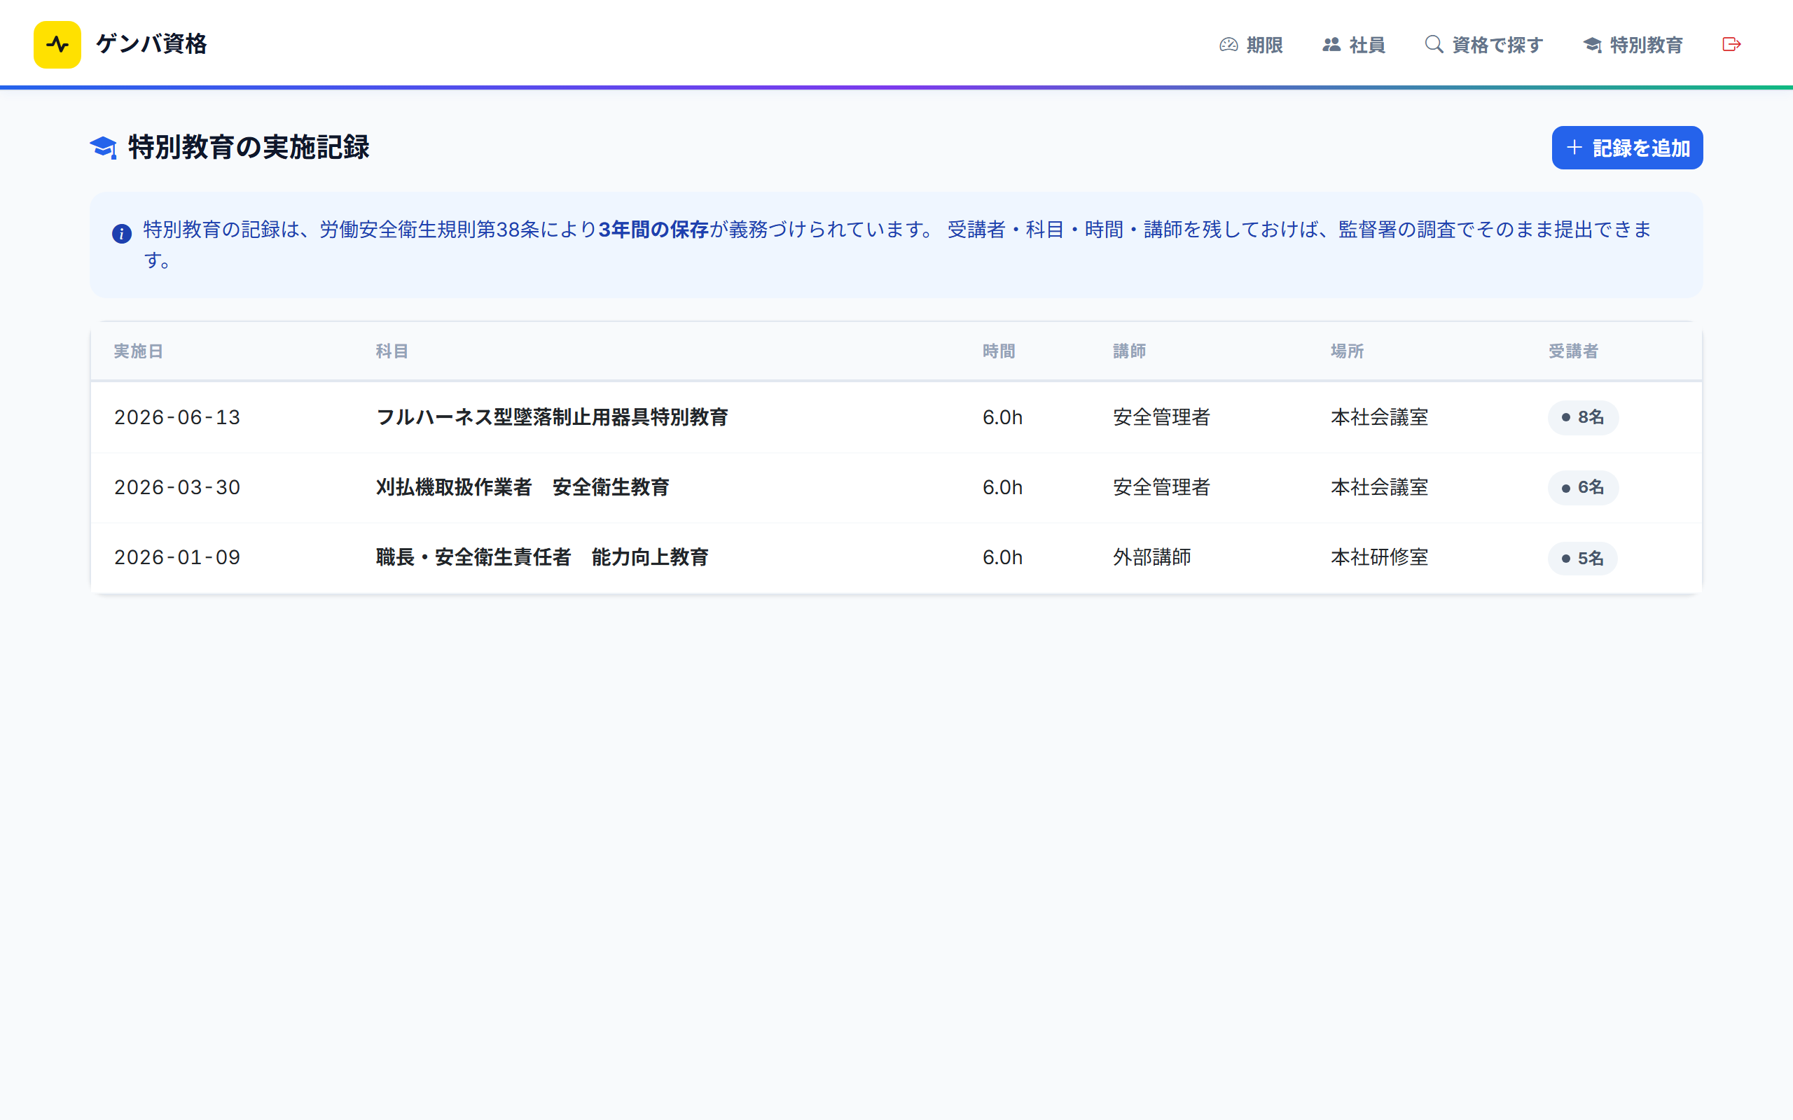
Task: Click the speedometer icon beside 期限
Action: click(x=1228, y=44)
